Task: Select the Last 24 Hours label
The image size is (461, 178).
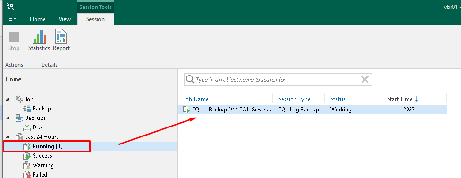Action: pyautogui.click(x=42, y=137)
